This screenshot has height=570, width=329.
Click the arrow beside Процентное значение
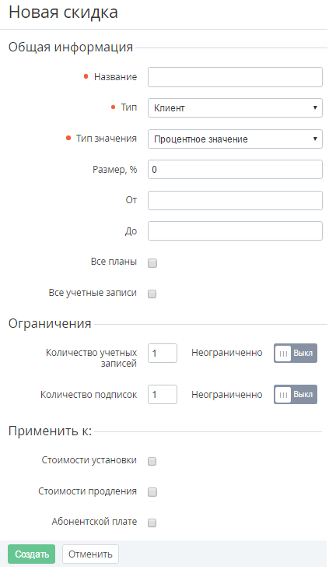pyautogui.click(x=315, y=139)
